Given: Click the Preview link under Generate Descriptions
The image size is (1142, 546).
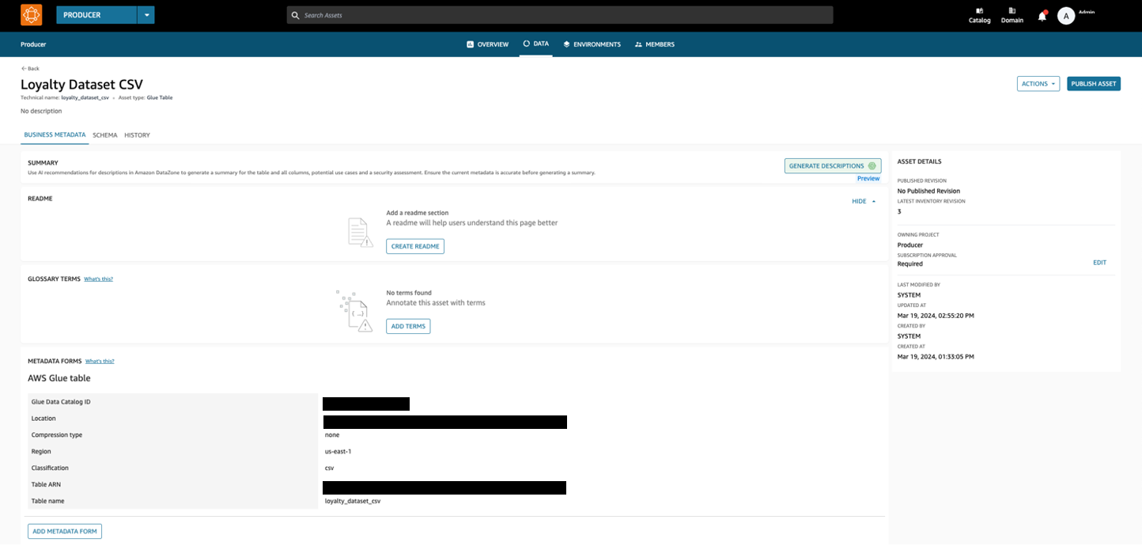Looking at the screenshot, I should coord(868,179).
